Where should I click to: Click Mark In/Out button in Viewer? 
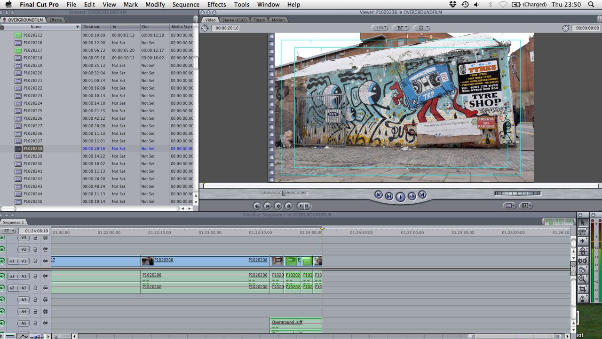[304, 206]
